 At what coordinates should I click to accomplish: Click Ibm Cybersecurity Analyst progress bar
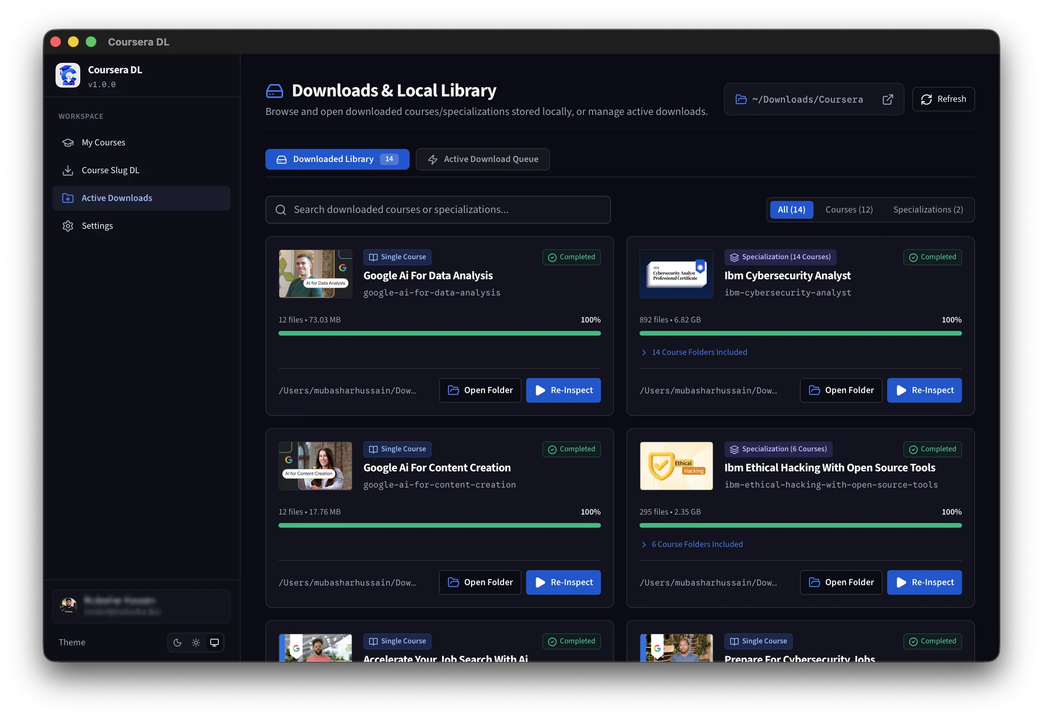click(801, 333)
